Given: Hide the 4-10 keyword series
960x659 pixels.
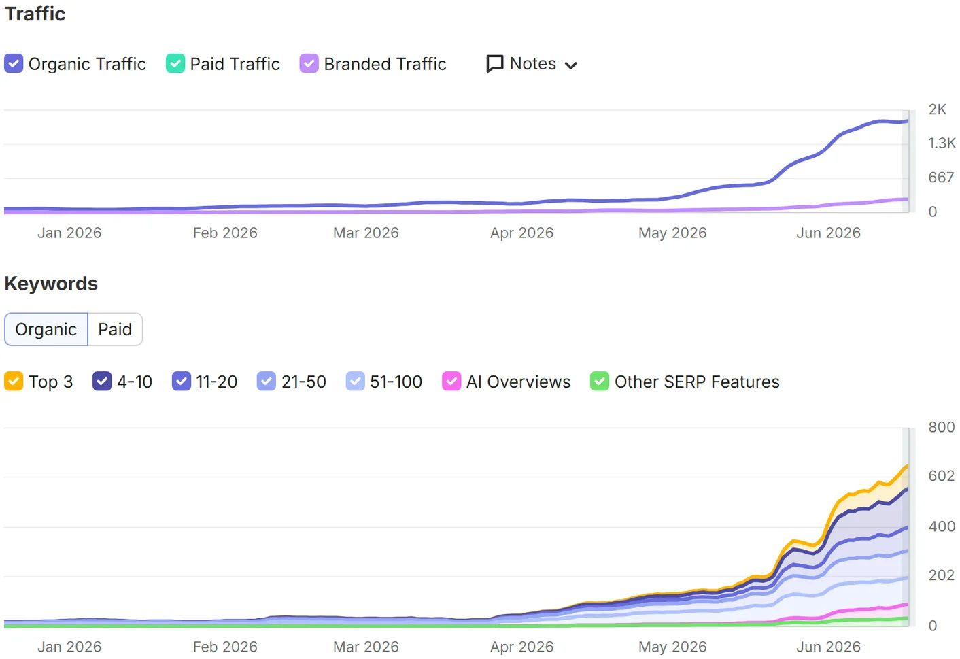Looking at the screenshot, I should [x=102, y=382].
